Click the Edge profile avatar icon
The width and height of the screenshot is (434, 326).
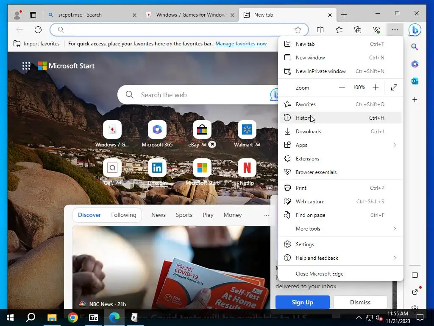(x=17, y=15)
